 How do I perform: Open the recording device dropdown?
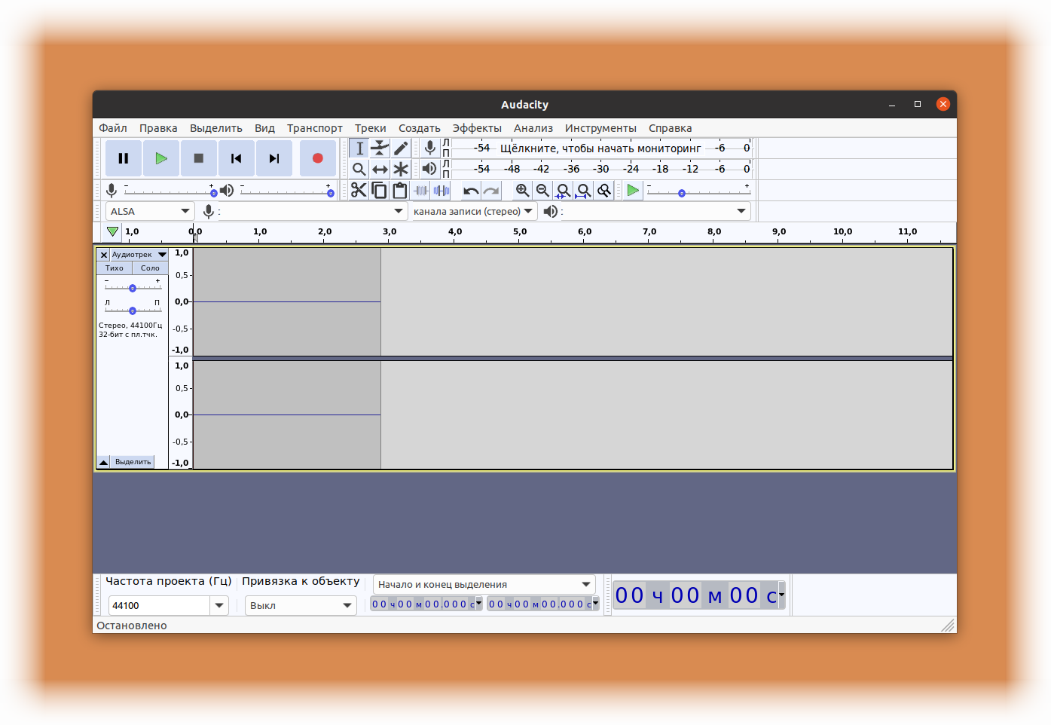pyautogui.click(x=311, y=211)
